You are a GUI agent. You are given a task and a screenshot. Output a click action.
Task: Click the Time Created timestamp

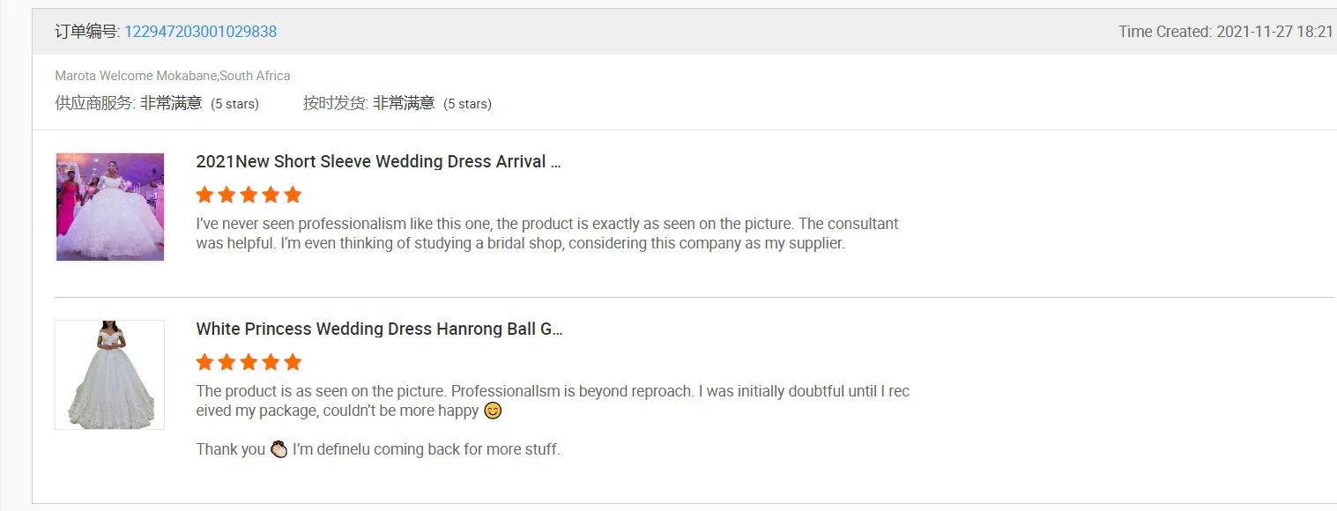point(1225,32)
